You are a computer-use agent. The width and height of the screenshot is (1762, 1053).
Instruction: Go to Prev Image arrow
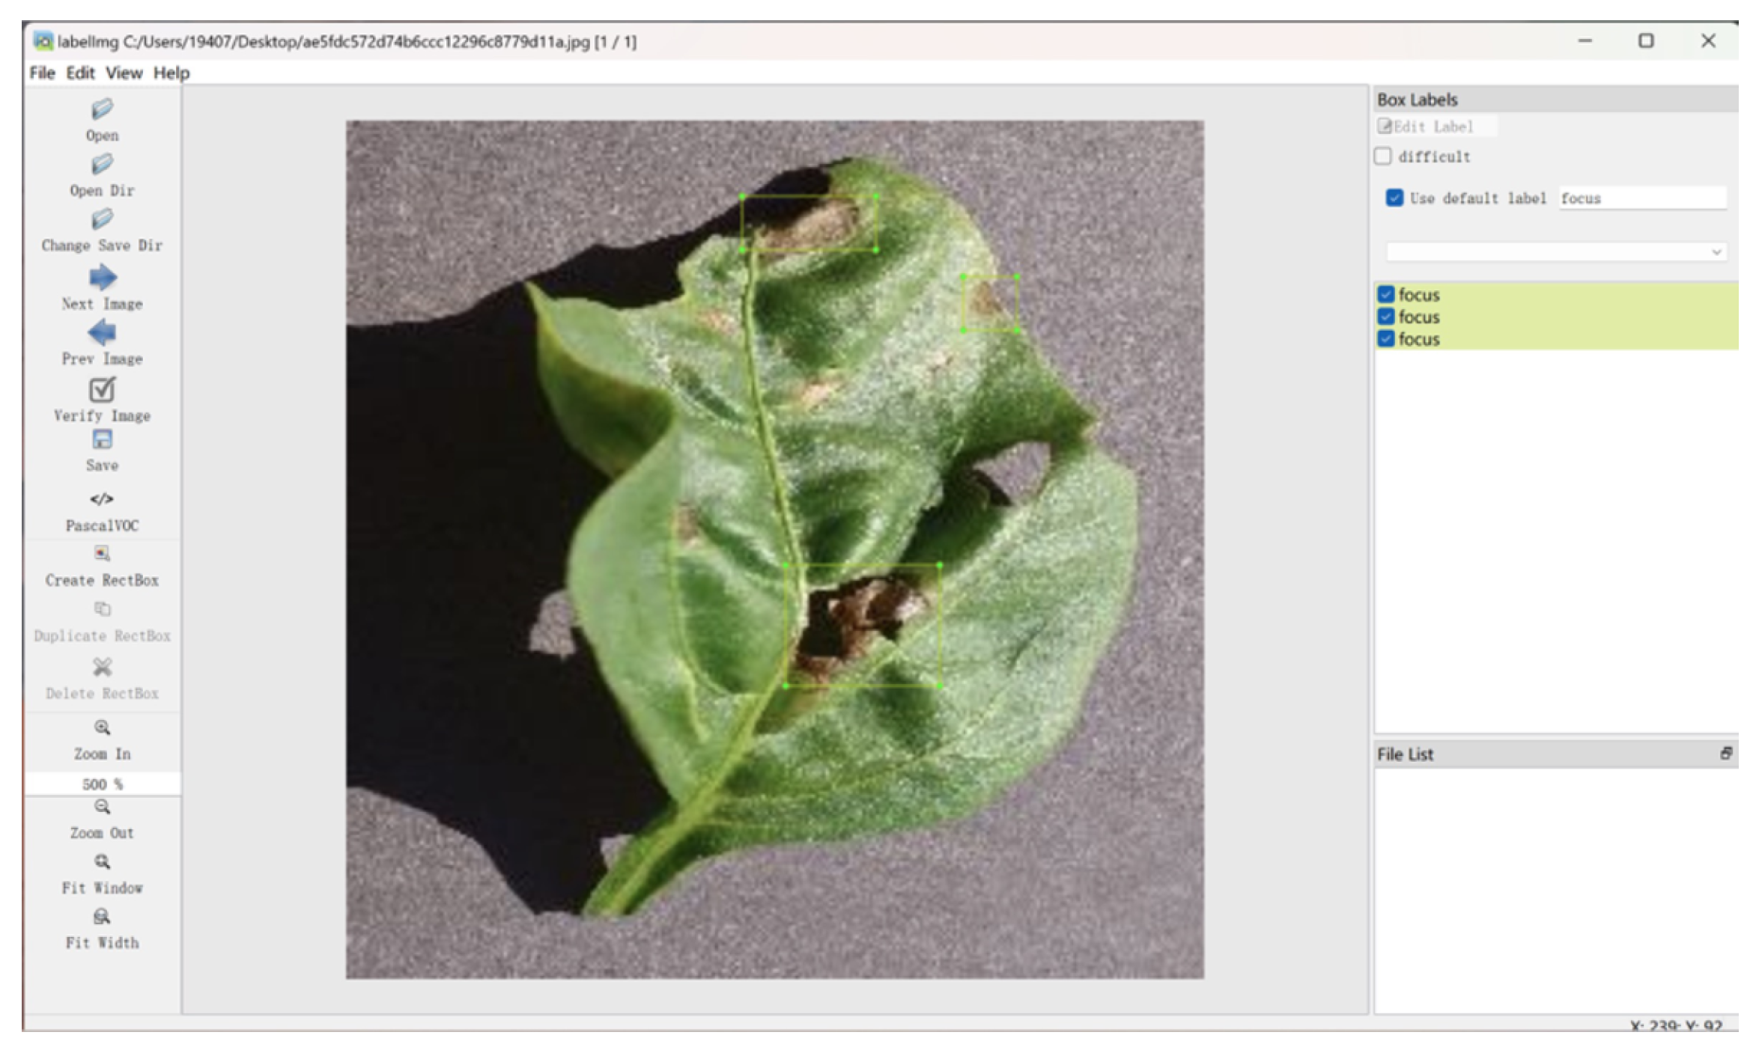tap(102, 332)
